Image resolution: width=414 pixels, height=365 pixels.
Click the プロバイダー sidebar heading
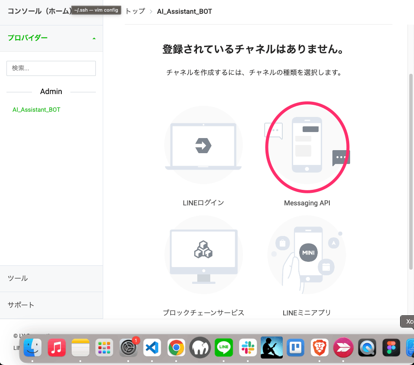coord(28,38)
